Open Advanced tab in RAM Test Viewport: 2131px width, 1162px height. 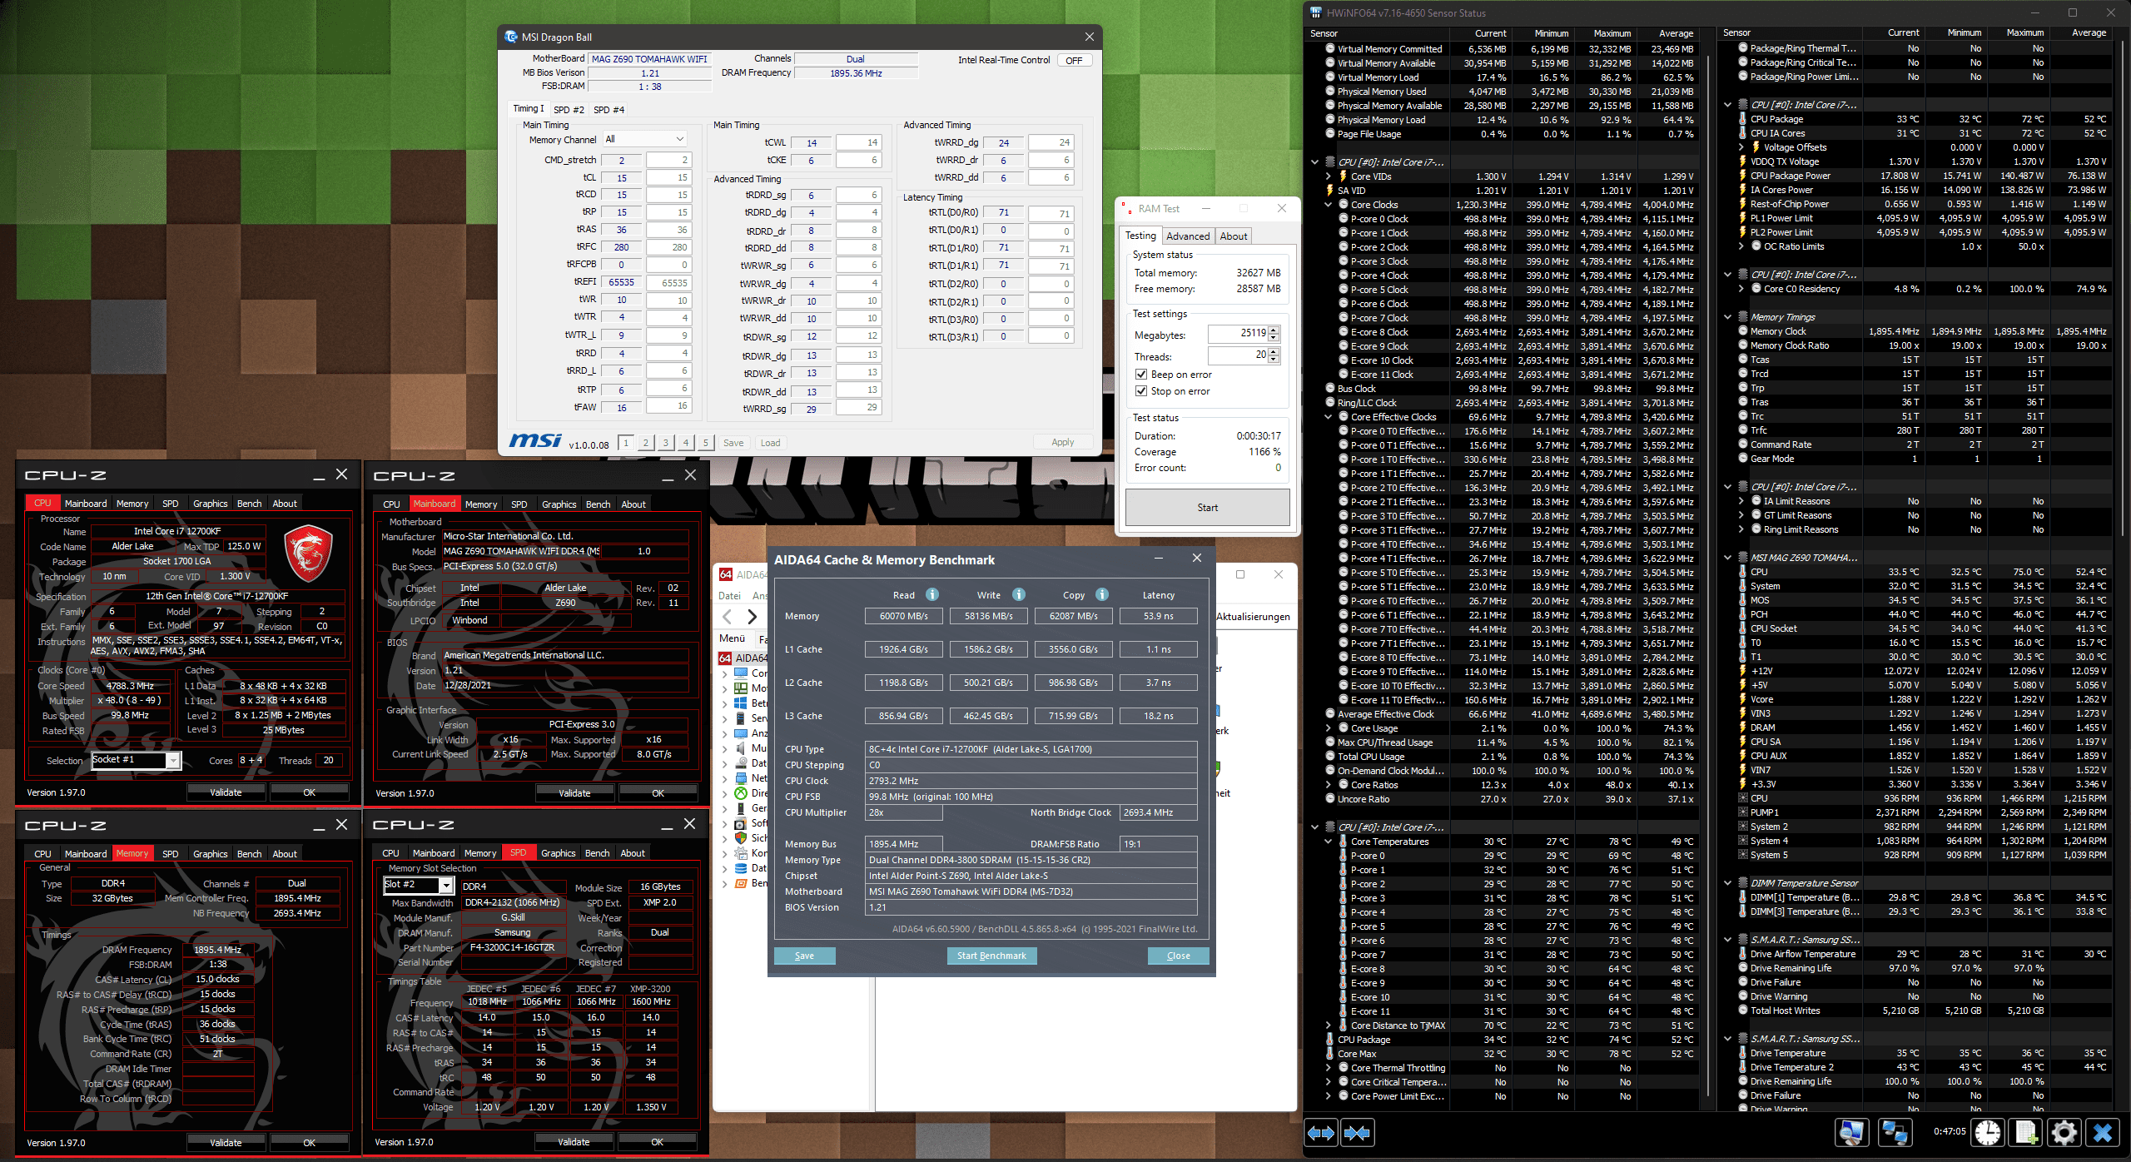[x=1188, y=236]
